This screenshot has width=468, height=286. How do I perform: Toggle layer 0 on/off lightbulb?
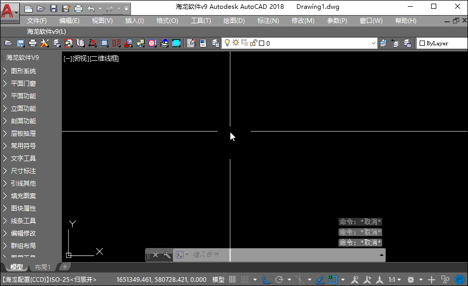(x=227, y=43)
